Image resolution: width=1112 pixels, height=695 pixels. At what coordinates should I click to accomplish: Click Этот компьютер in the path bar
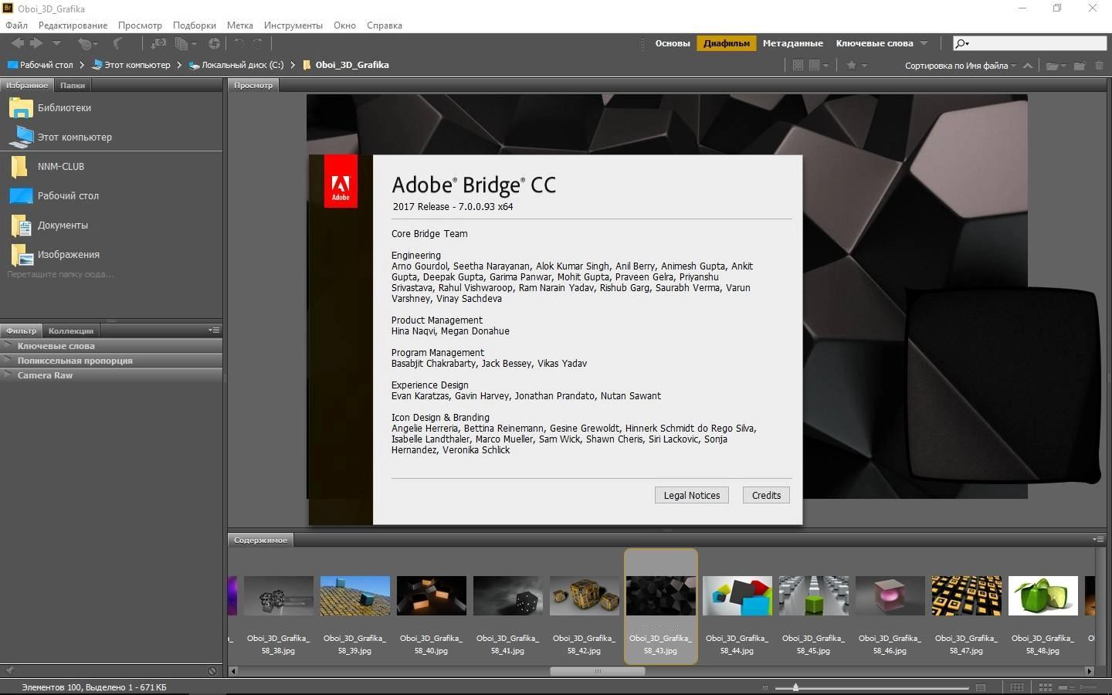[131, 65]
